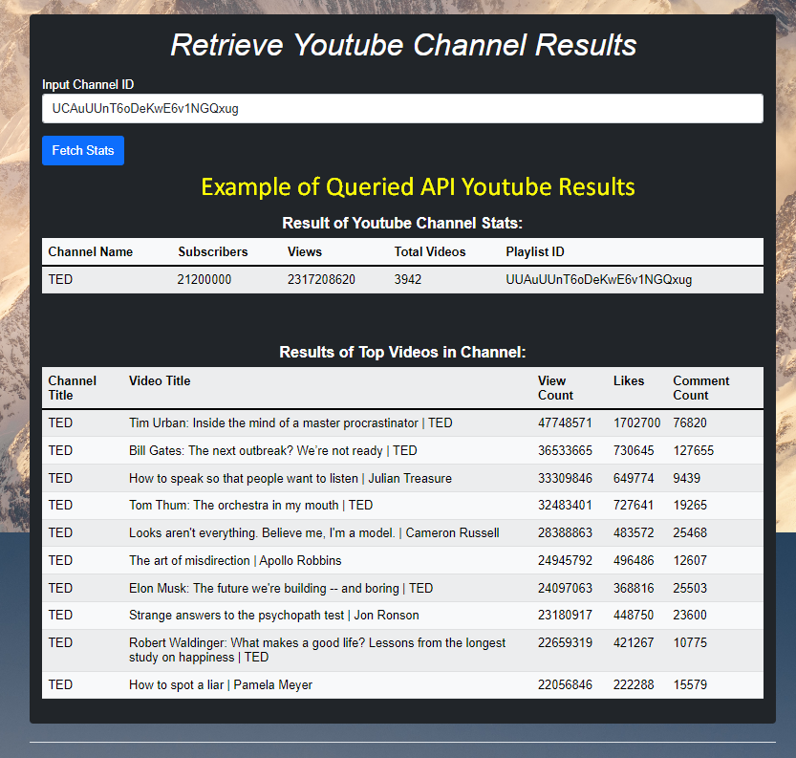This screenshot has height=758, width=796.
Task: Click view count 22659319
Action: pos(565,642)
